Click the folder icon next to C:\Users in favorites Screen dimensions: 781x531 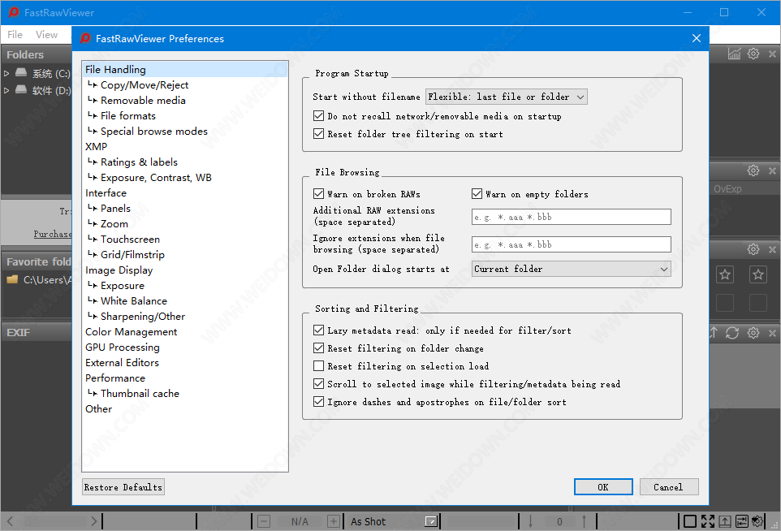click(x=12, y=279)
